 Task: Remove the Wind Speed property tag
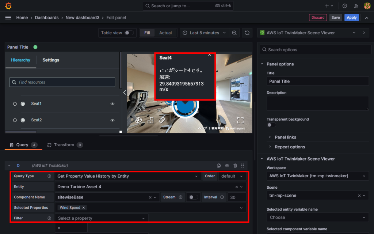(x=84, y=208)
